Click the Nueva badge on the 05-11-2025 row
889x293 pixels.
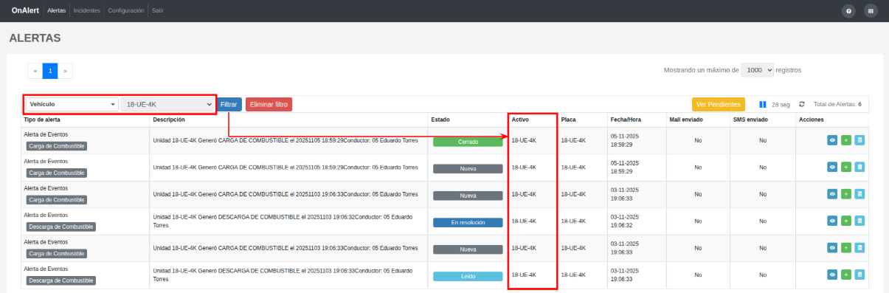[x=468, y=169]
